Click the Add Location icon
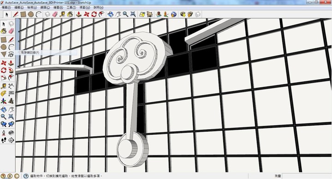Viewport: 332px width, 179px height. (x=142, y=14)
